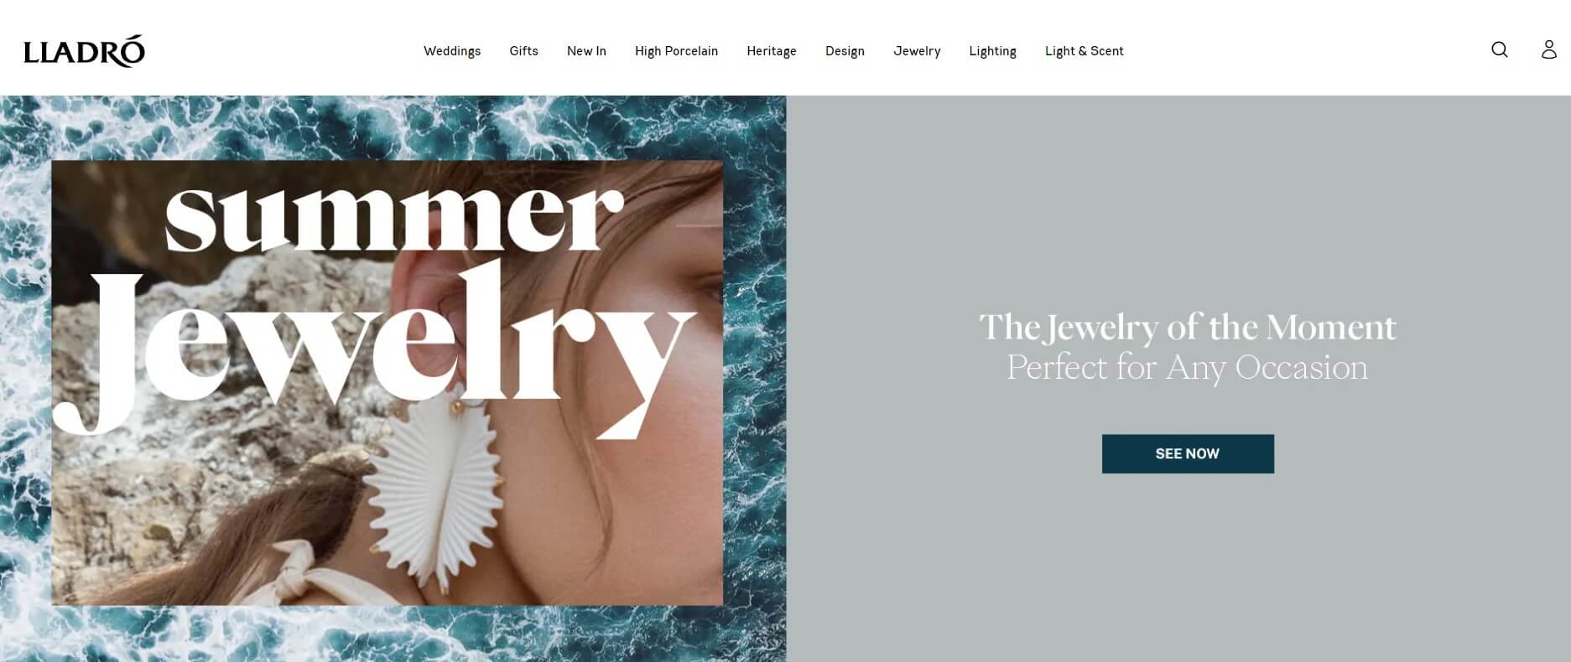Image resolution: width=1571 pixels, height=662 pixels.
Task: Select Design in the navigation bar
Action: coord(845,51)
